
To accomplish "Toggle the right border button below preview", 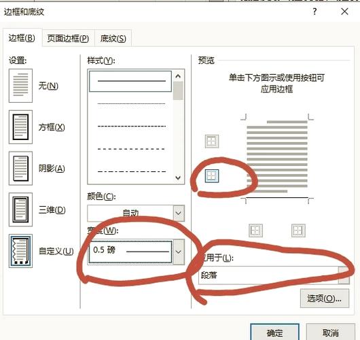I will pos(298,231).
